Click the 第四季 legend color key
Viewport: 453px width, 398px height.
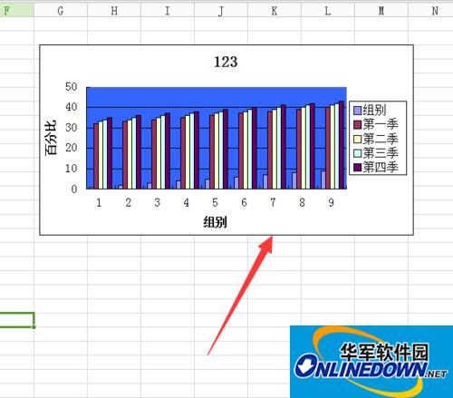358,168
